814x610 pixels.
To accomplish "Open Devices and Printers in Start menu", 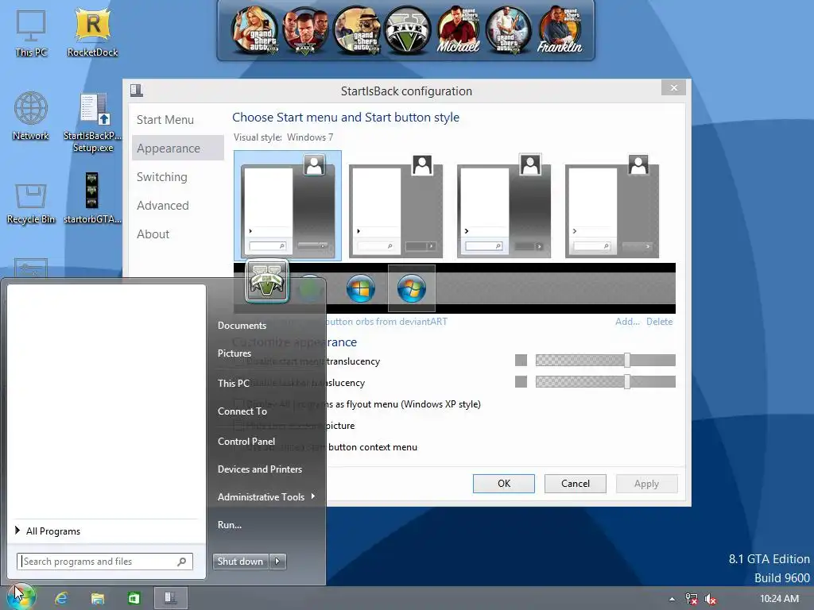I will click(x=260, y=469).
